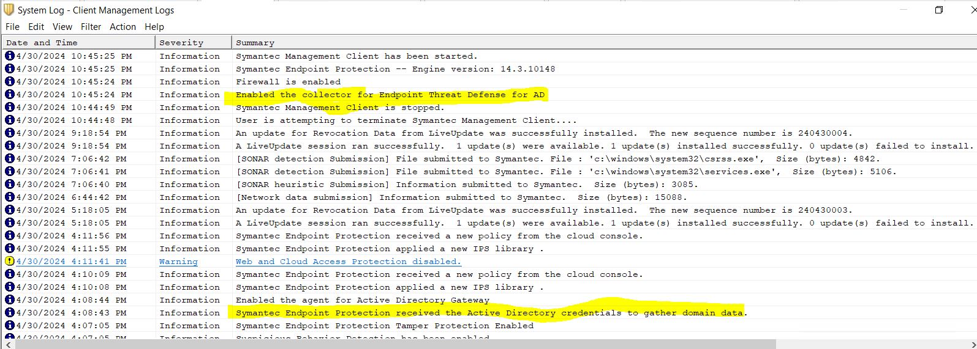977x349 pixels.
Task: Select the services.exe file submission summary
Action: click(x=566, y=172)
